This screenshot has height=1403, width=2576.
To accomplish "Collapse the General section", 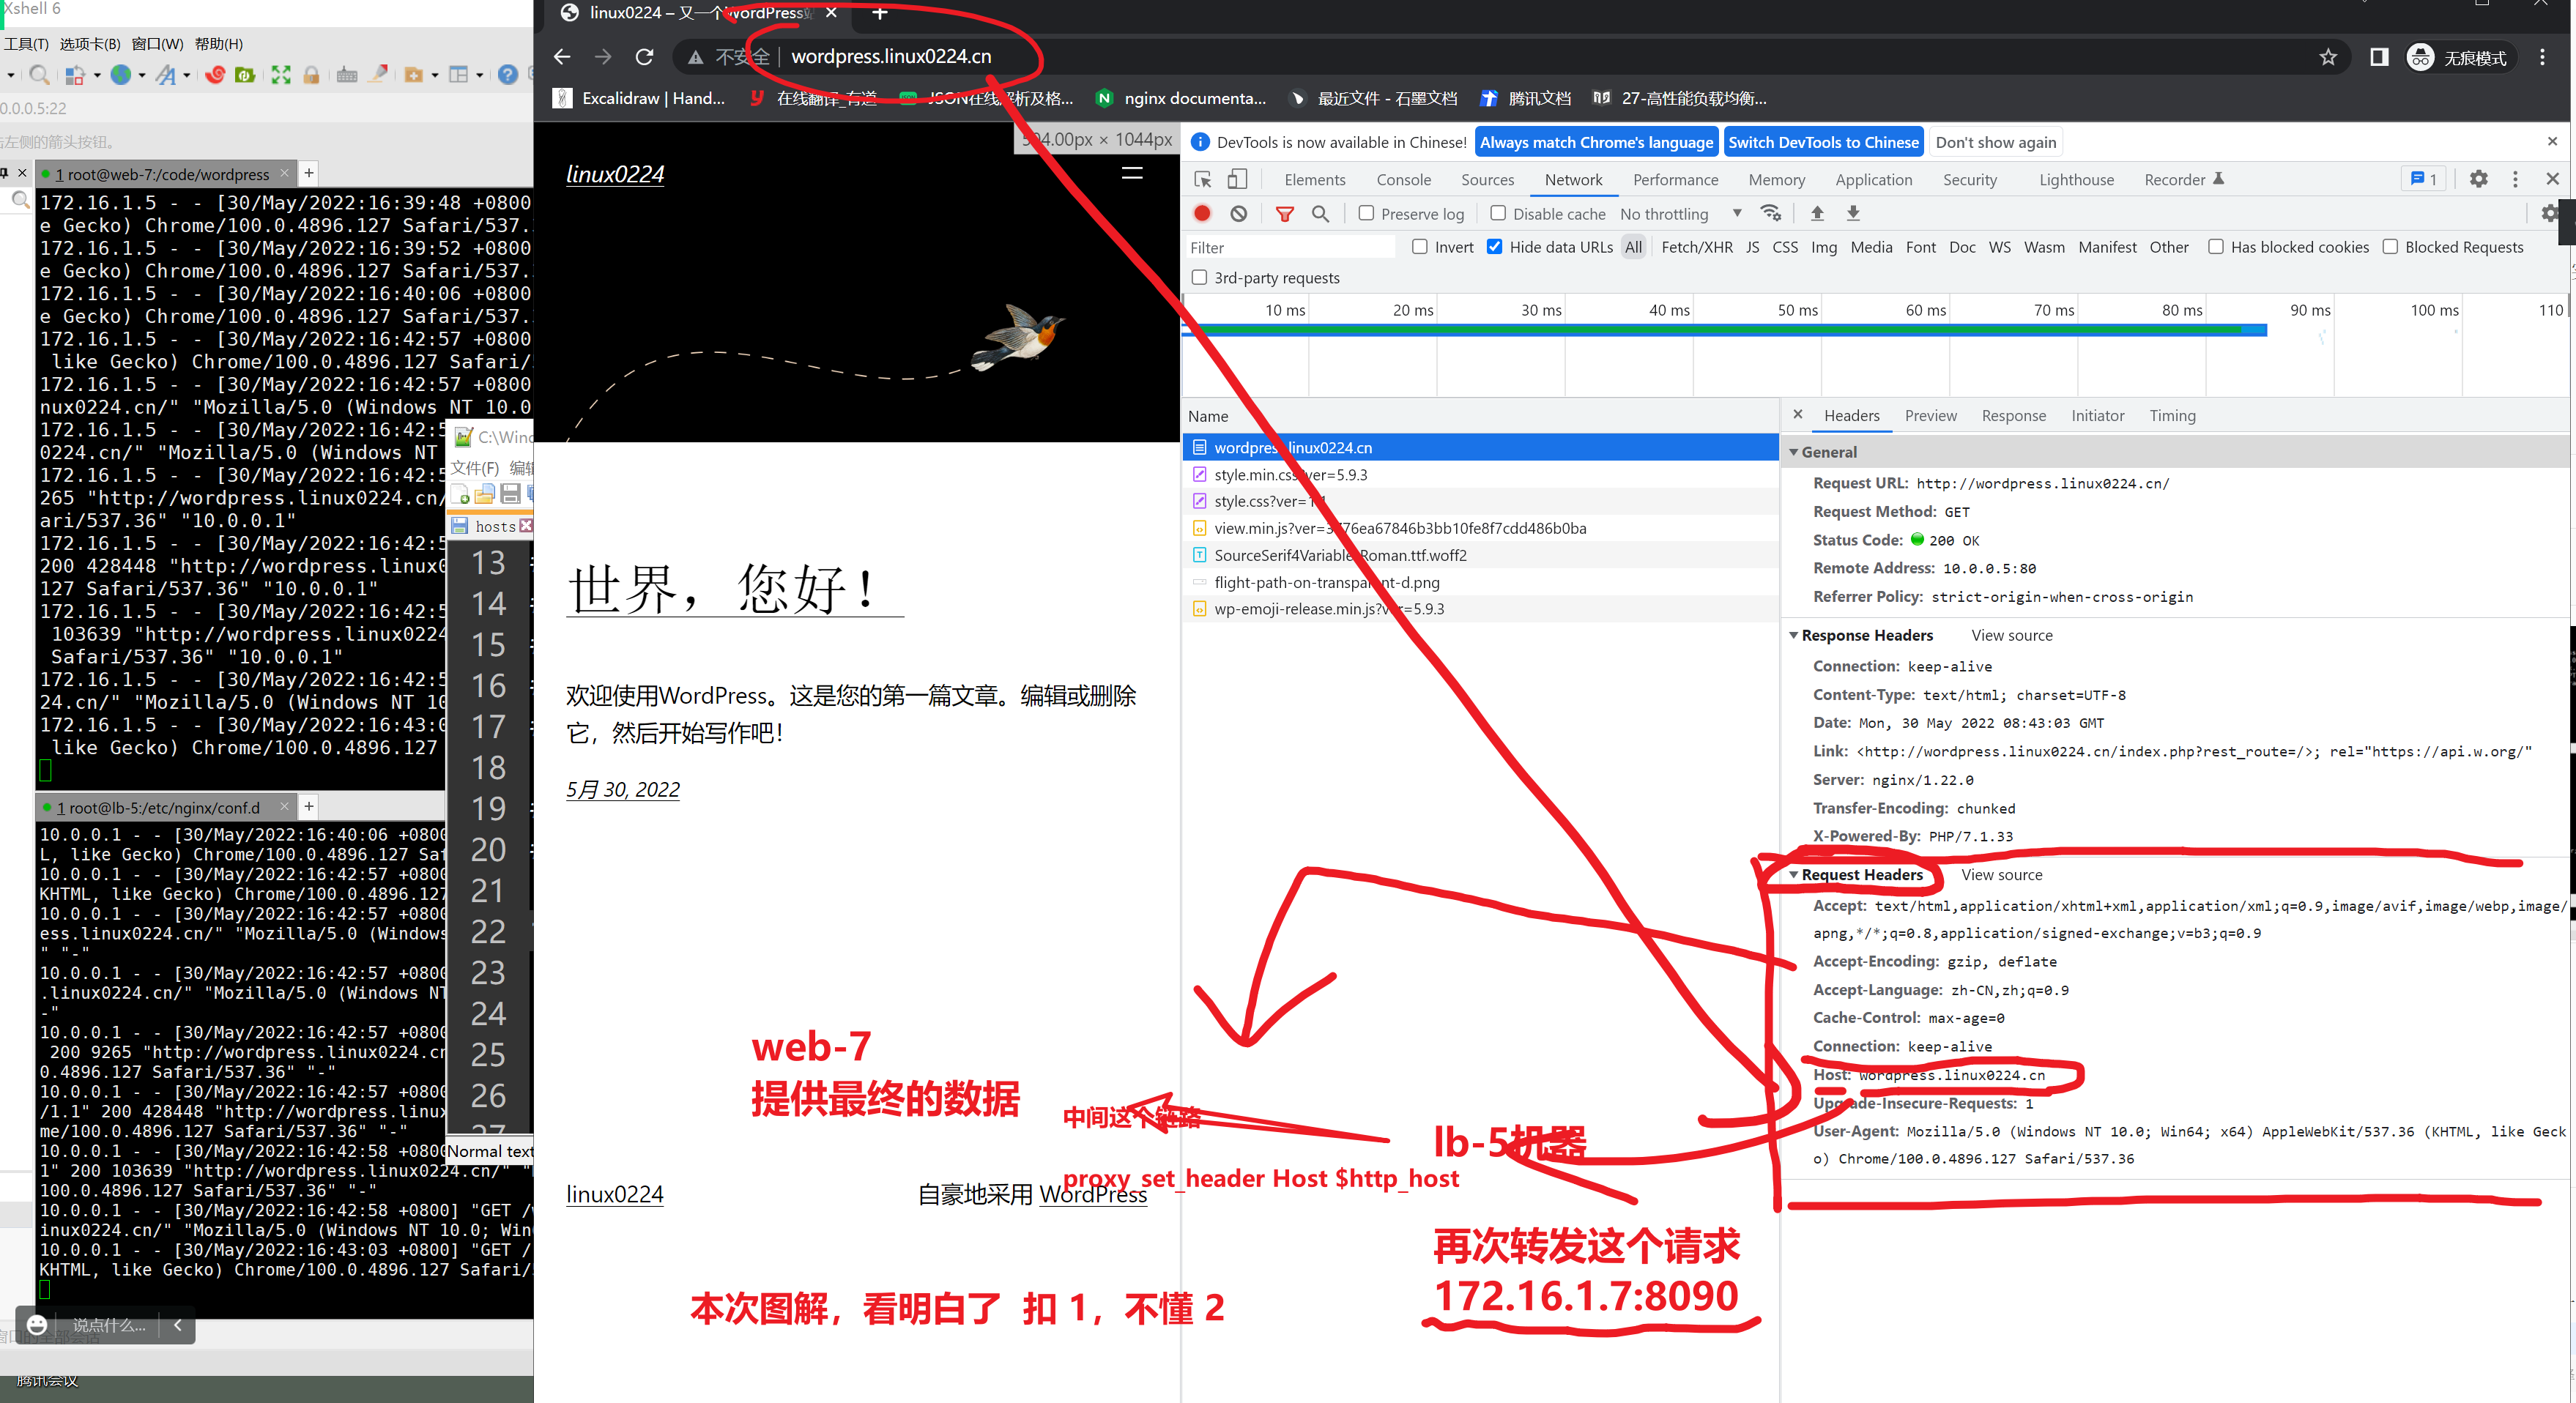I will point(1793,452).
